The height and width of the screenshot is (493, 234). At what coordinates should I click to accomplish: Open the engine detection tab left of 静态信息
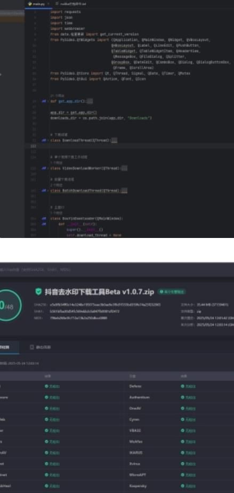point(9,347)
